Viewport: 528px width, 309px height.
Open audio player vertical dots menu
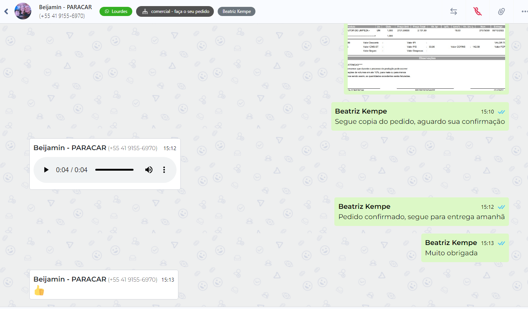point(164,170)
